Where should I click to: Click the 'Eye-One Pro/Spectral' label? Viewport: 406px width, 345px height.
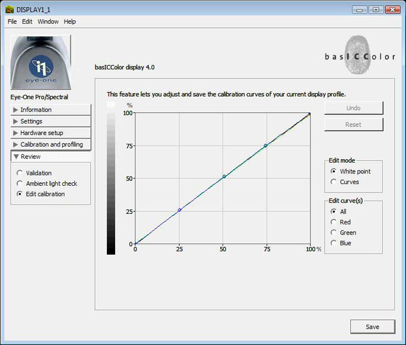point(39,97)
